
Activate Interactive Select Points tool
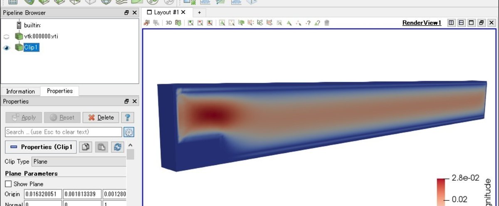tap(299, 23)
